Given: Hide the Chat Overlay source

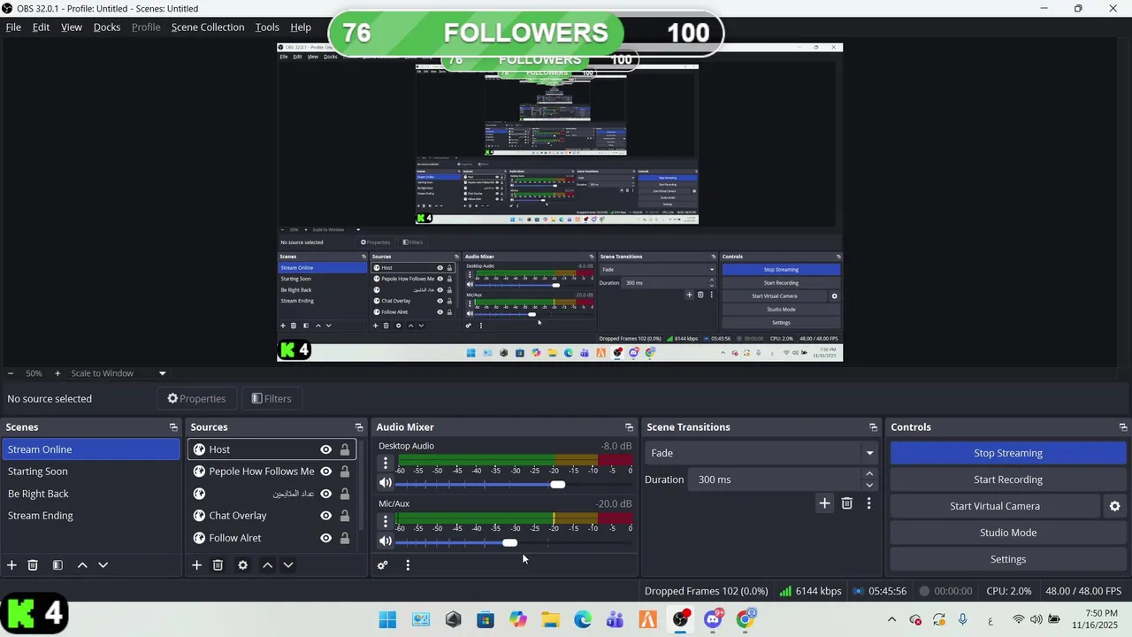Looking at the screenshot, I should click(325, 516).
